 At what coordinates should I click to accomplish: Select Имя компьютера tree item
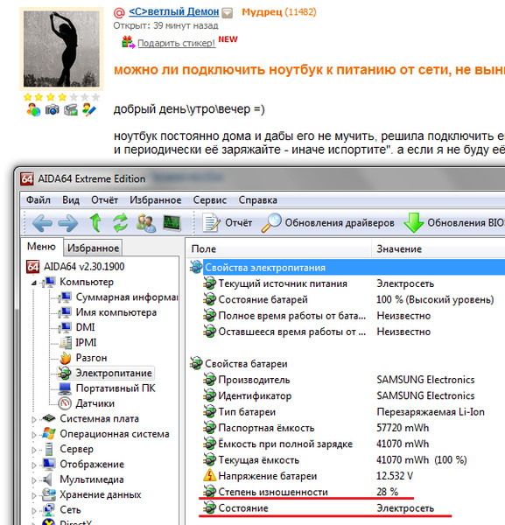tap(116, 312)
